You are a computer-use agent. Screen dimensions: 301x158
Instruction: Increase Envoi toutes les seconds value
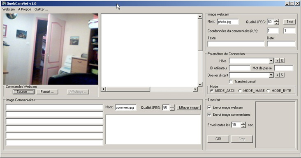point(243,124)
